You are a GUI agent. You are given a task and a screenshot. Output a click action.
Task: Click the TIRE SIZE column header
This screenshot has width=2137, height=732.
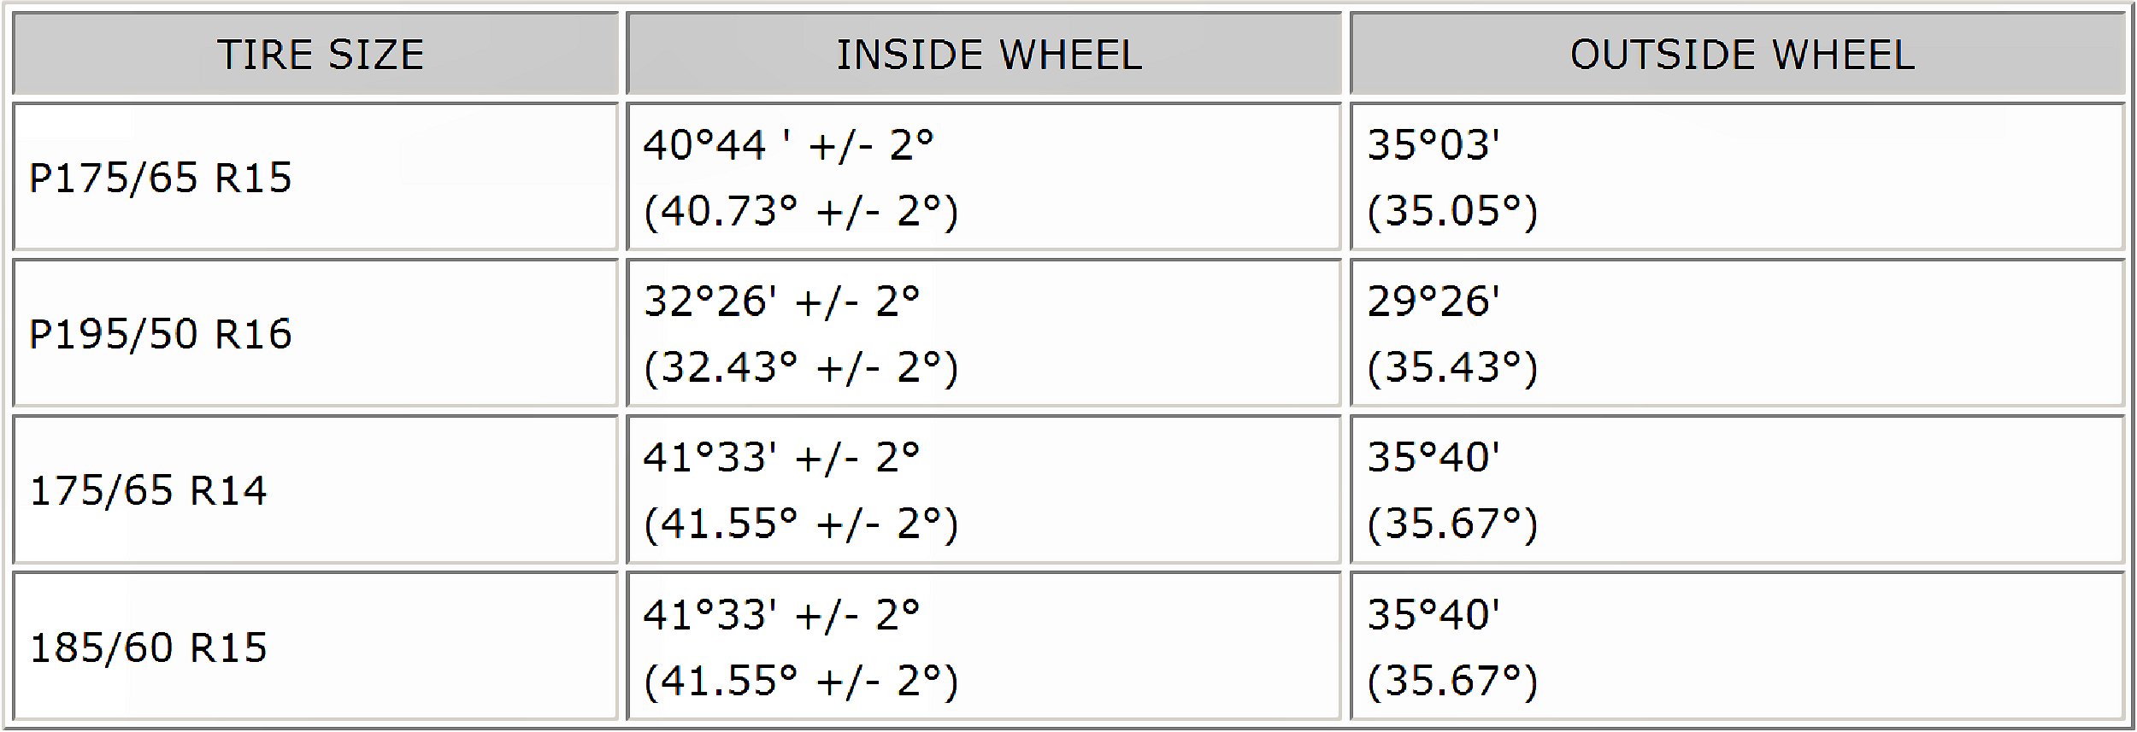[x=321, y=55]
